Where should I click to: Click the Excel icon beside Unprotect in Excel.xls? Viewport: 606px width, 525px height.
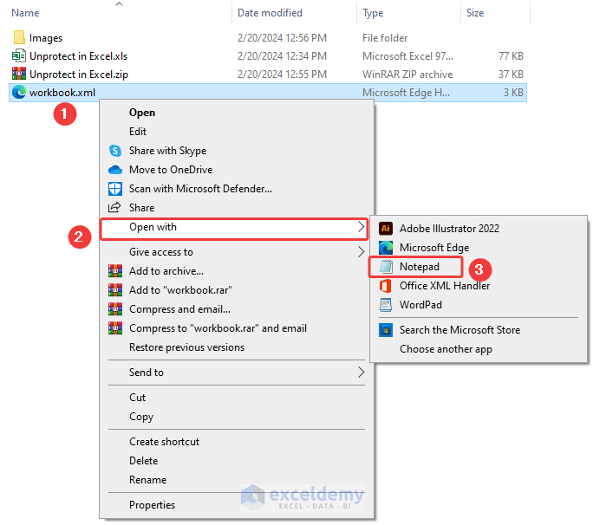coord(19,55)
